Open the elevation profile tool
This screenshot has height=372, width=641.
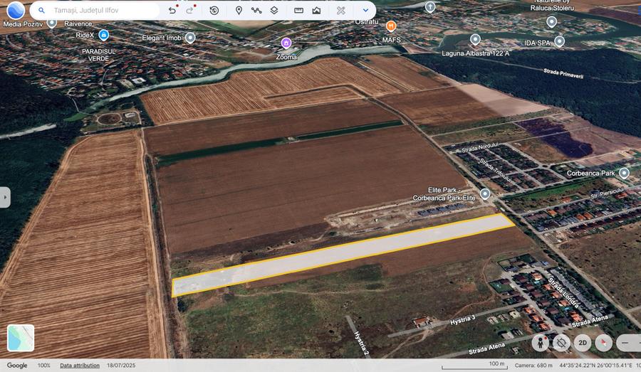tap(316, 10)
